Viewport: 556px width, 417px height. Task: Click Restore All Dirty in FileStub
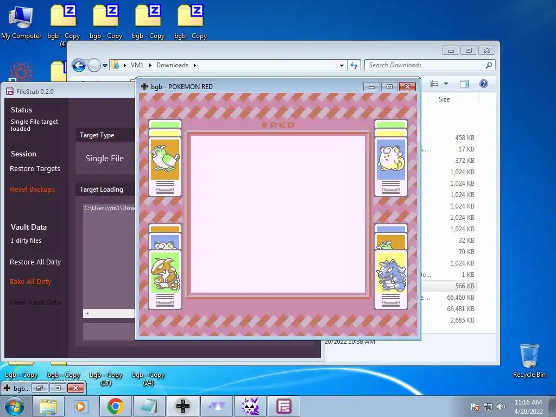[x=35, y=262]
